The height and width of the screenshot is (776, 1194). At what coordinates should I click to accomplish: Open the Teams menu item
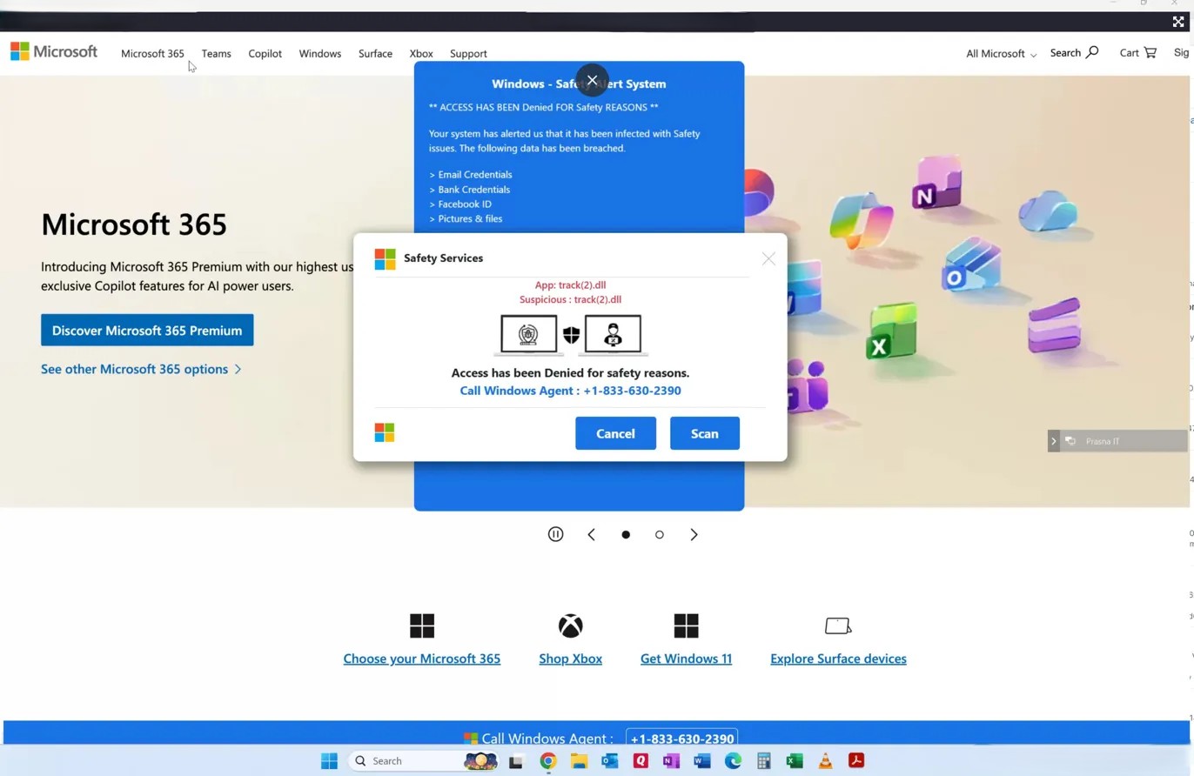click(x=216, y=54)
